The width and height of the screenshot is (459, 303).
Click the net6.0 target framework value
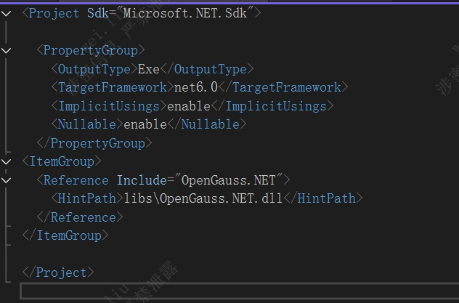[x=196, y=87]
